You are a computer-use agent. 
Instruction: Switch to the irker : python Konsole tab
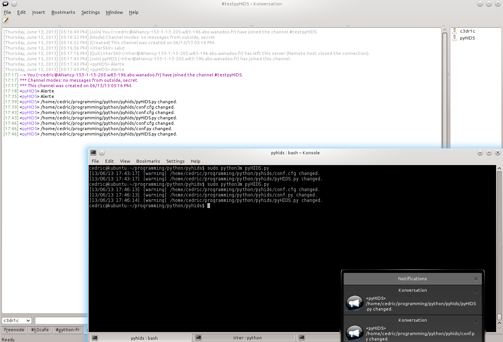pyautogui.click(x=244, y=338)
